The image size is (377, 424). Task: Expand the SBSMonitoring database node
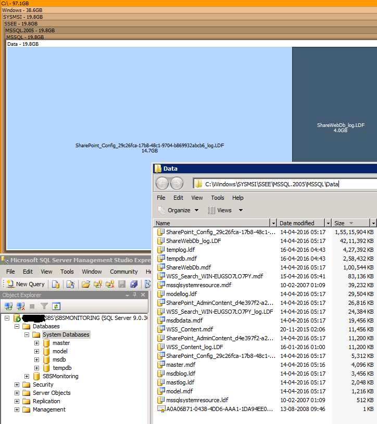(x=27, y=377)
